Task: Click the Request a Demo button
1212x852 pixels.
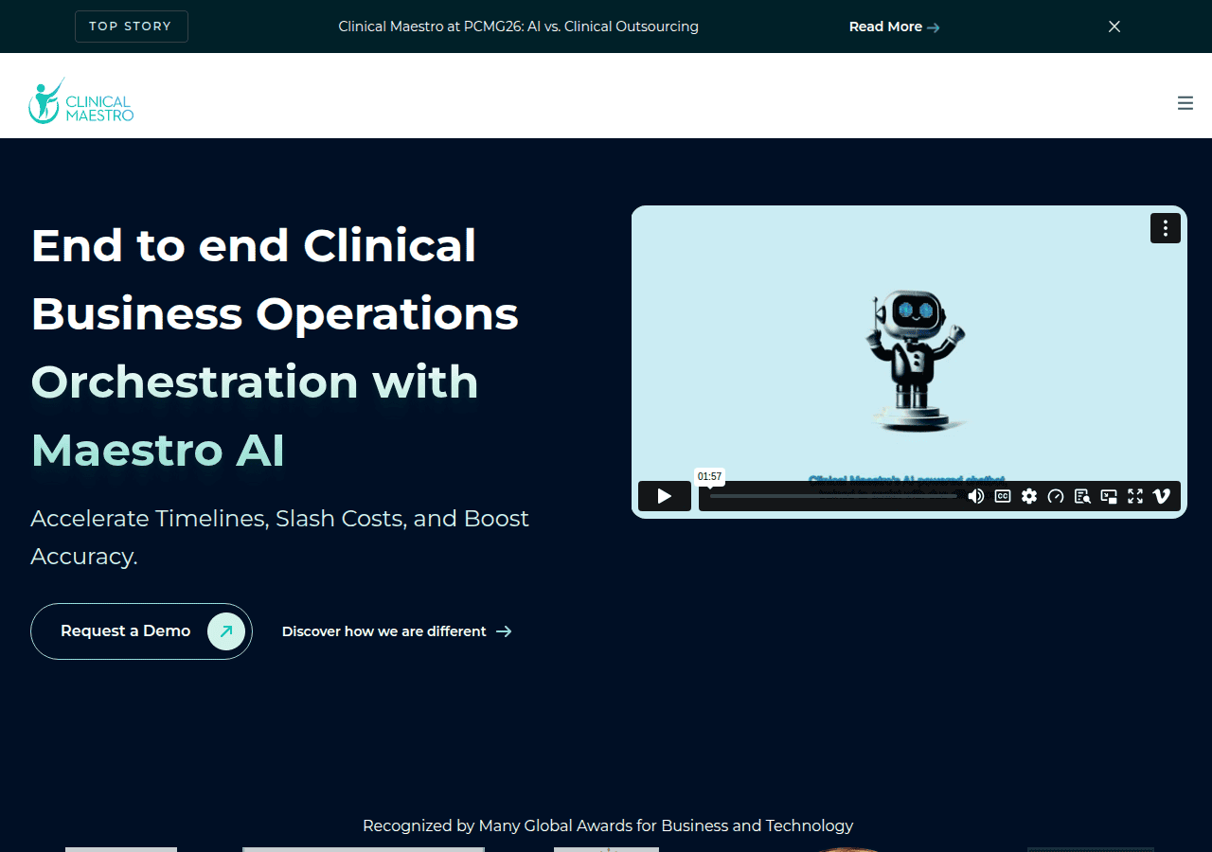Action: 141,631
